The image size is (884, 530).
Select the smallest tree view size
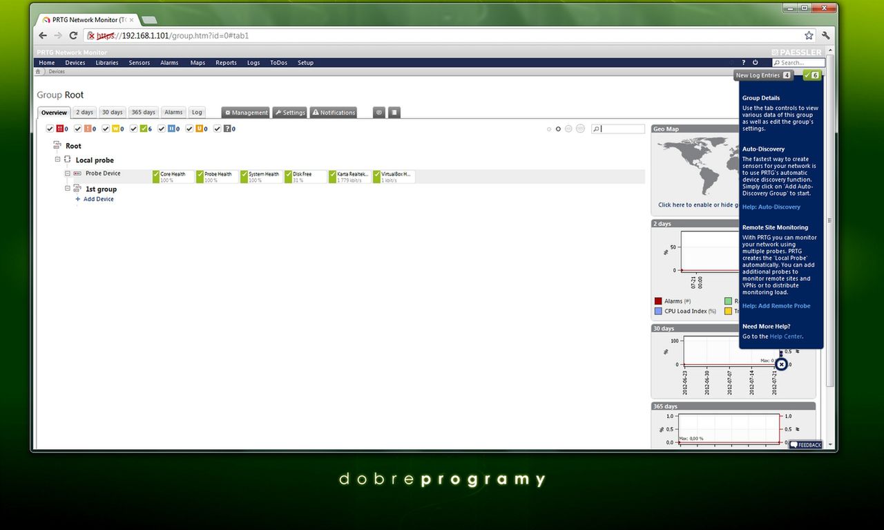[x=549, y=129]
